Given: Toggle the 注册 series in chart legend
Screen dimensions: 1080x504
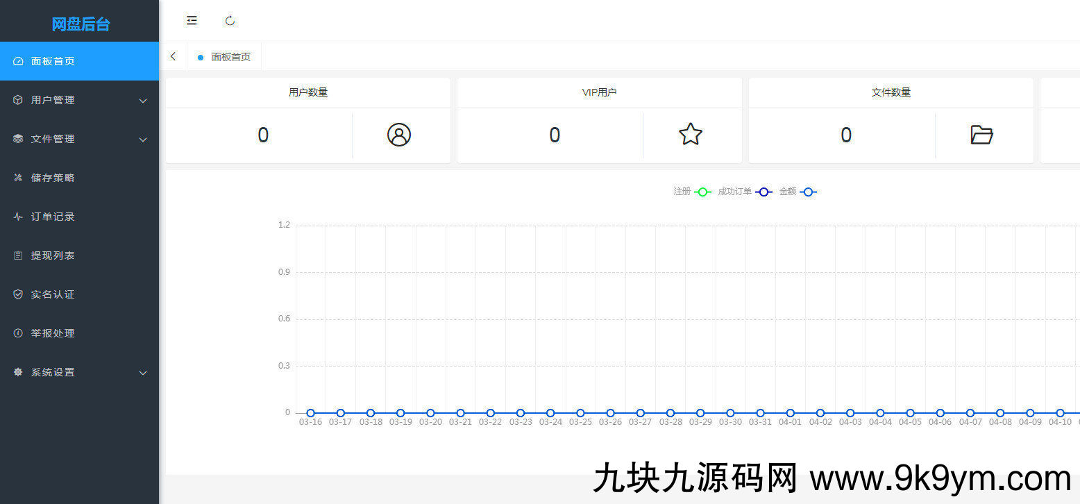Looking at the screenshot, I should [692, 192].
